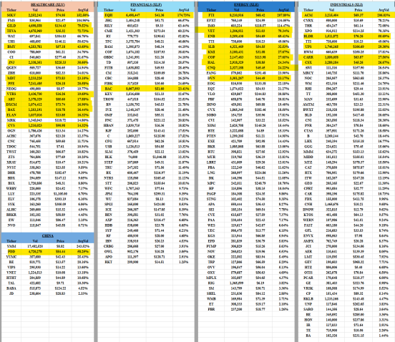The width and height of the screenshot is (395, 342).
Task: Click the highlighted PFE ticker cell
Action: tap(11, 84)
